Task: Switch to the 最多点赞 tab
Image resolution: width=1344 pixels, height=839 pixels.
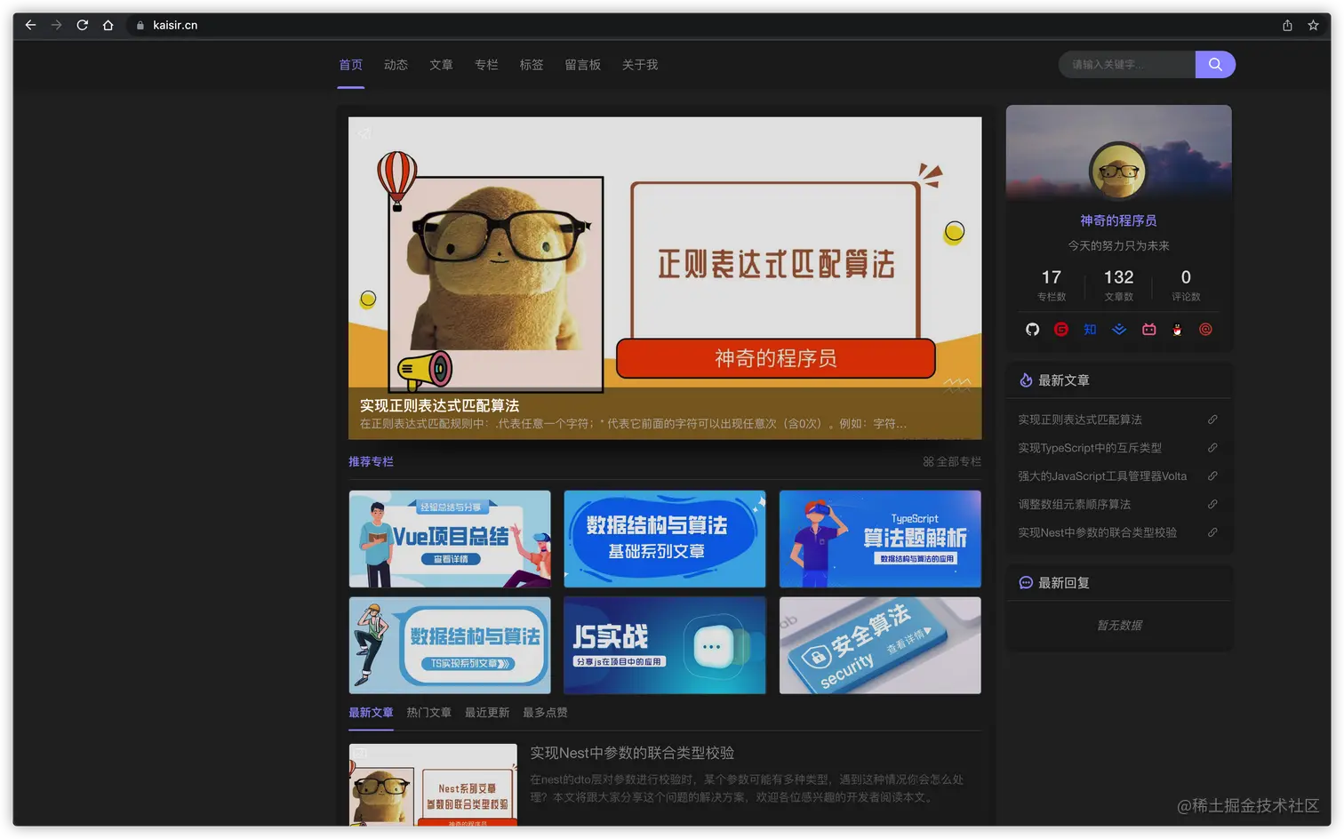Action: pyautogui.click(x=545, y=713)
